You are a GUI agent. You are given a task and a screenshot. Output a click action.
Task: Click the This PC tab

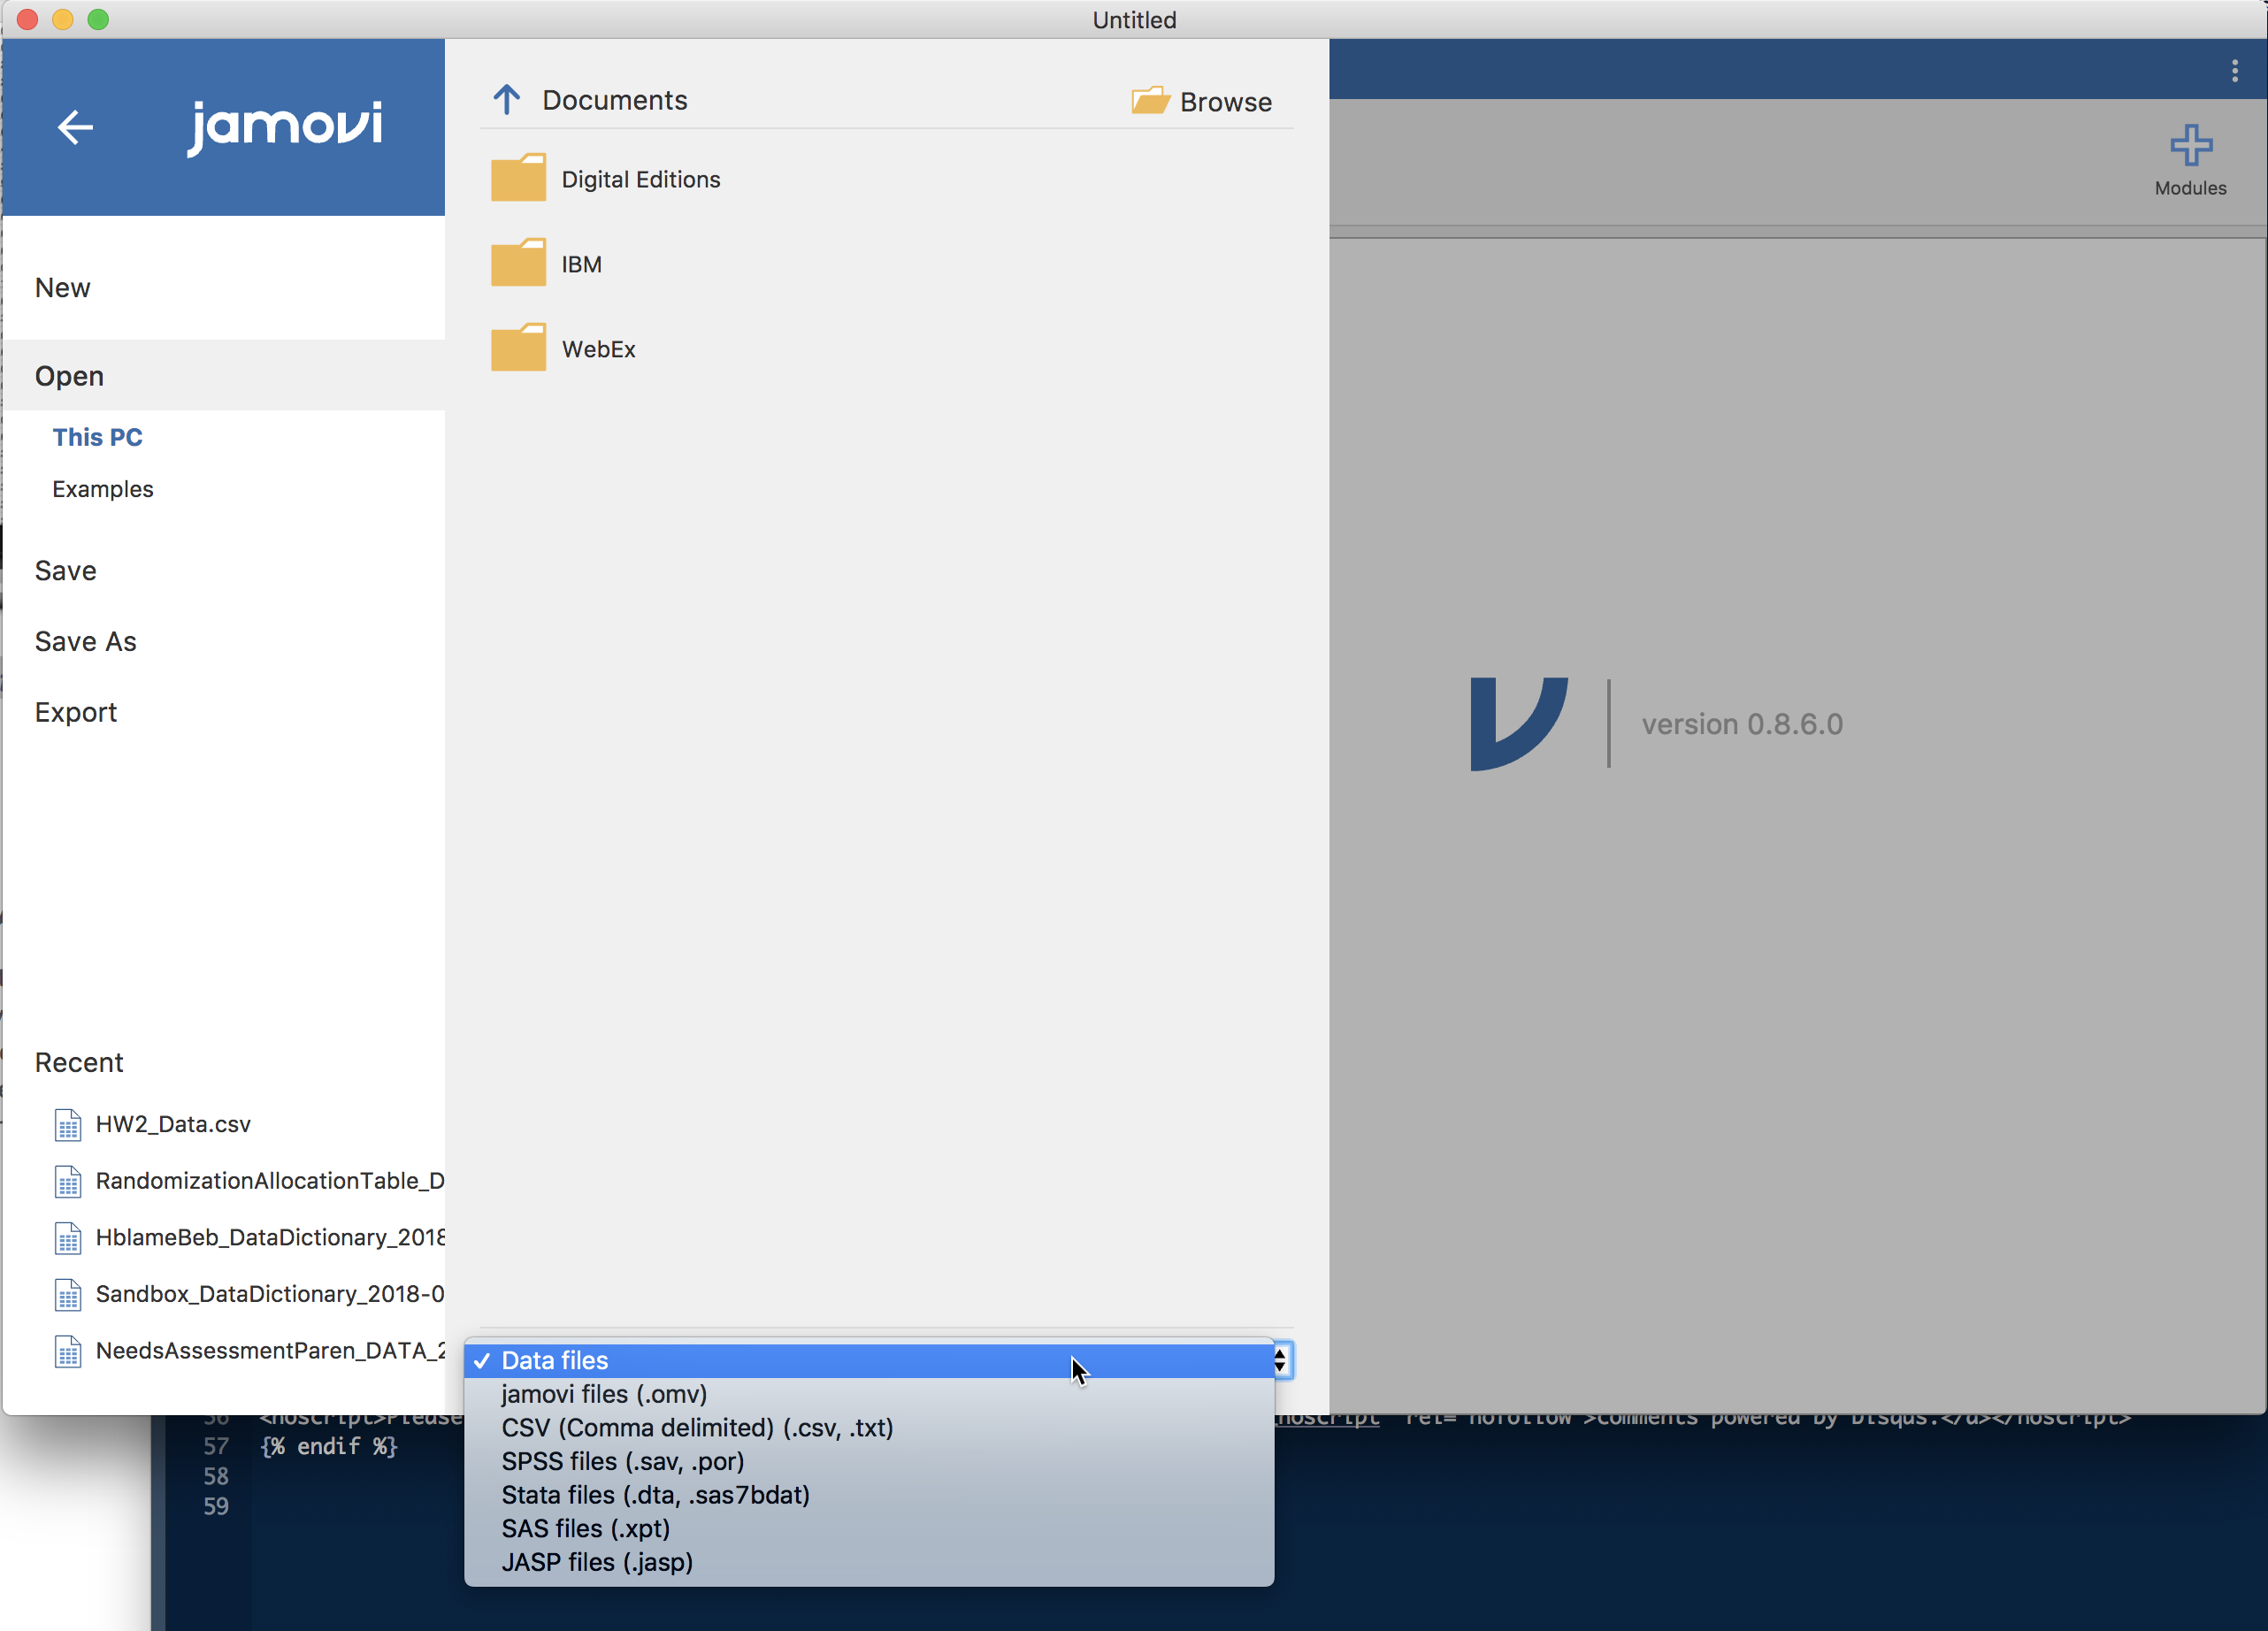click(x=96, y=435)
